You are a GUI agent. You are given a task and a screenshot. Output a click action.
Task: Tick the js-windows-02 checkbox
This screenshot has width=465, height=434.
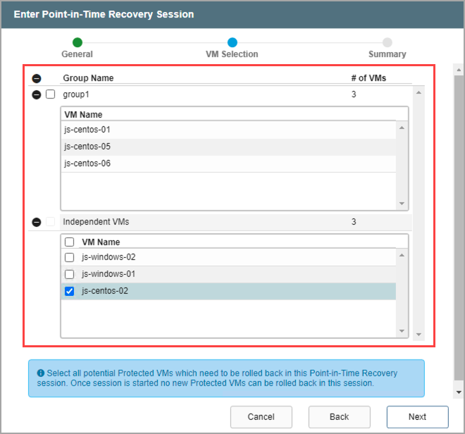[x=69, y=258]
